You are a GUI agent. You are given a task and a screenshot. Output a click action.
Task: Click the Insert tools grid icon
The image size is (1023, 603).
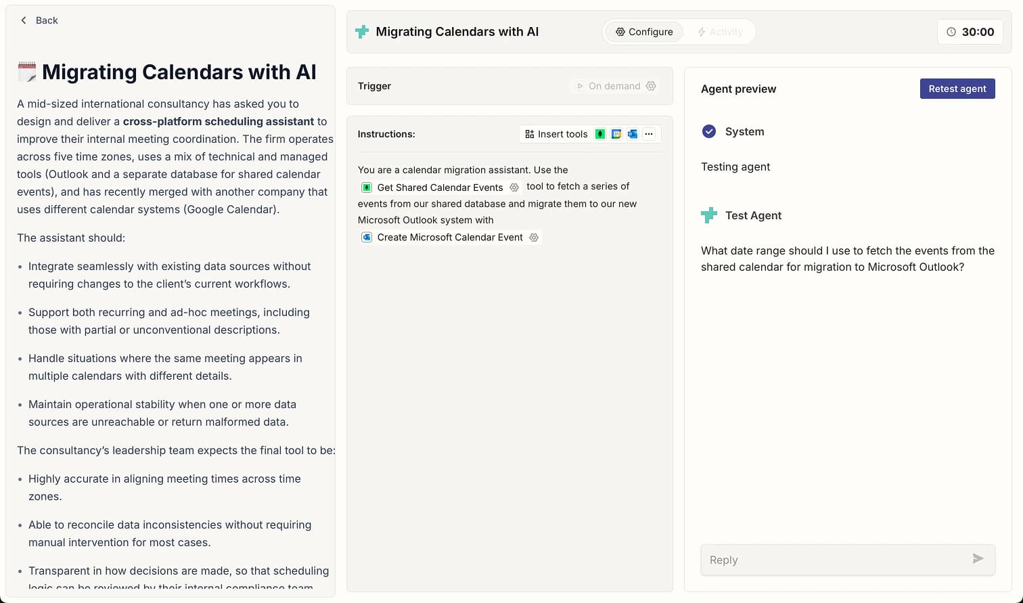[x=529, y=134]
